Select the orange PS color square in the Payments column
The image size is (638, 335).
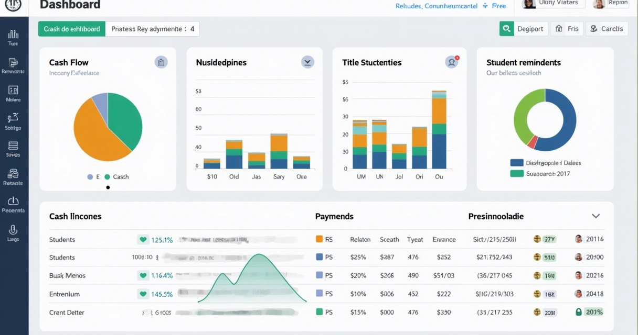[320, 239]
